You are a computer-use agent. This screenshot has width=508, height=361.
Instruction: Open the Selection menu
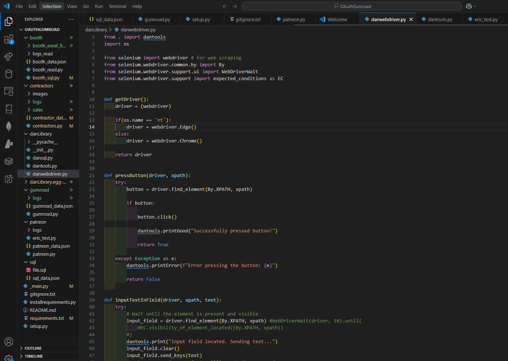52,6
